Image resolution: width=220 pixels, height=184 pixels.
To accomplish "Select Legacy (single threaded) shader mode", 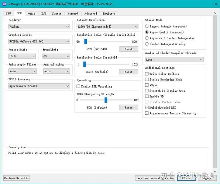I will point(147,26).
